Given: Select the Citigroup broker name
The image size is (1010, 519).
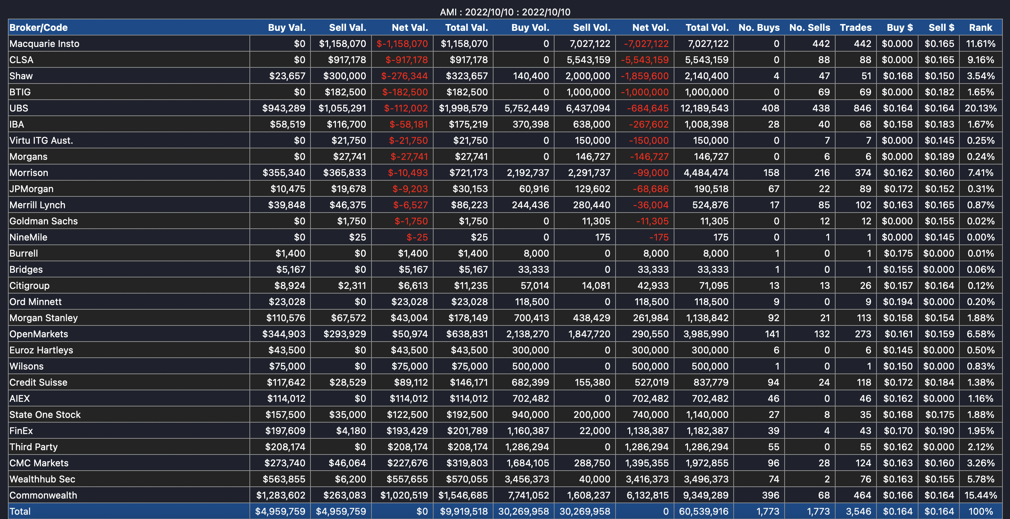Looking at the screenshot, I should 29,285.
